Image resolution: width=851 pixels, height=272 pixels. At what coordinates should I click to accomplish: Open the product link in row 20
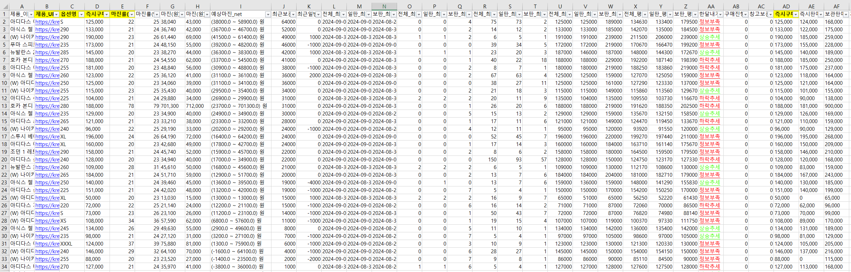pos(47,160)
